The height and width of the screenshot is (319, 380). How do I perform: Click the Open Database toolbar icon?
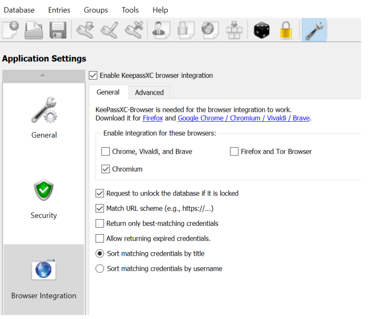click(34, 30)
